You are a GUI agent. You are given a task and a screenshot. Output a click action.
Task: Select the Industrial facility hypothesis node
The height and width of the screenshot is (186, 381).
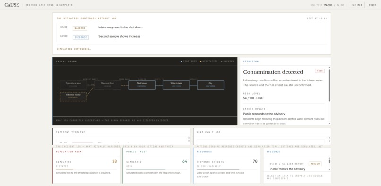73,97
